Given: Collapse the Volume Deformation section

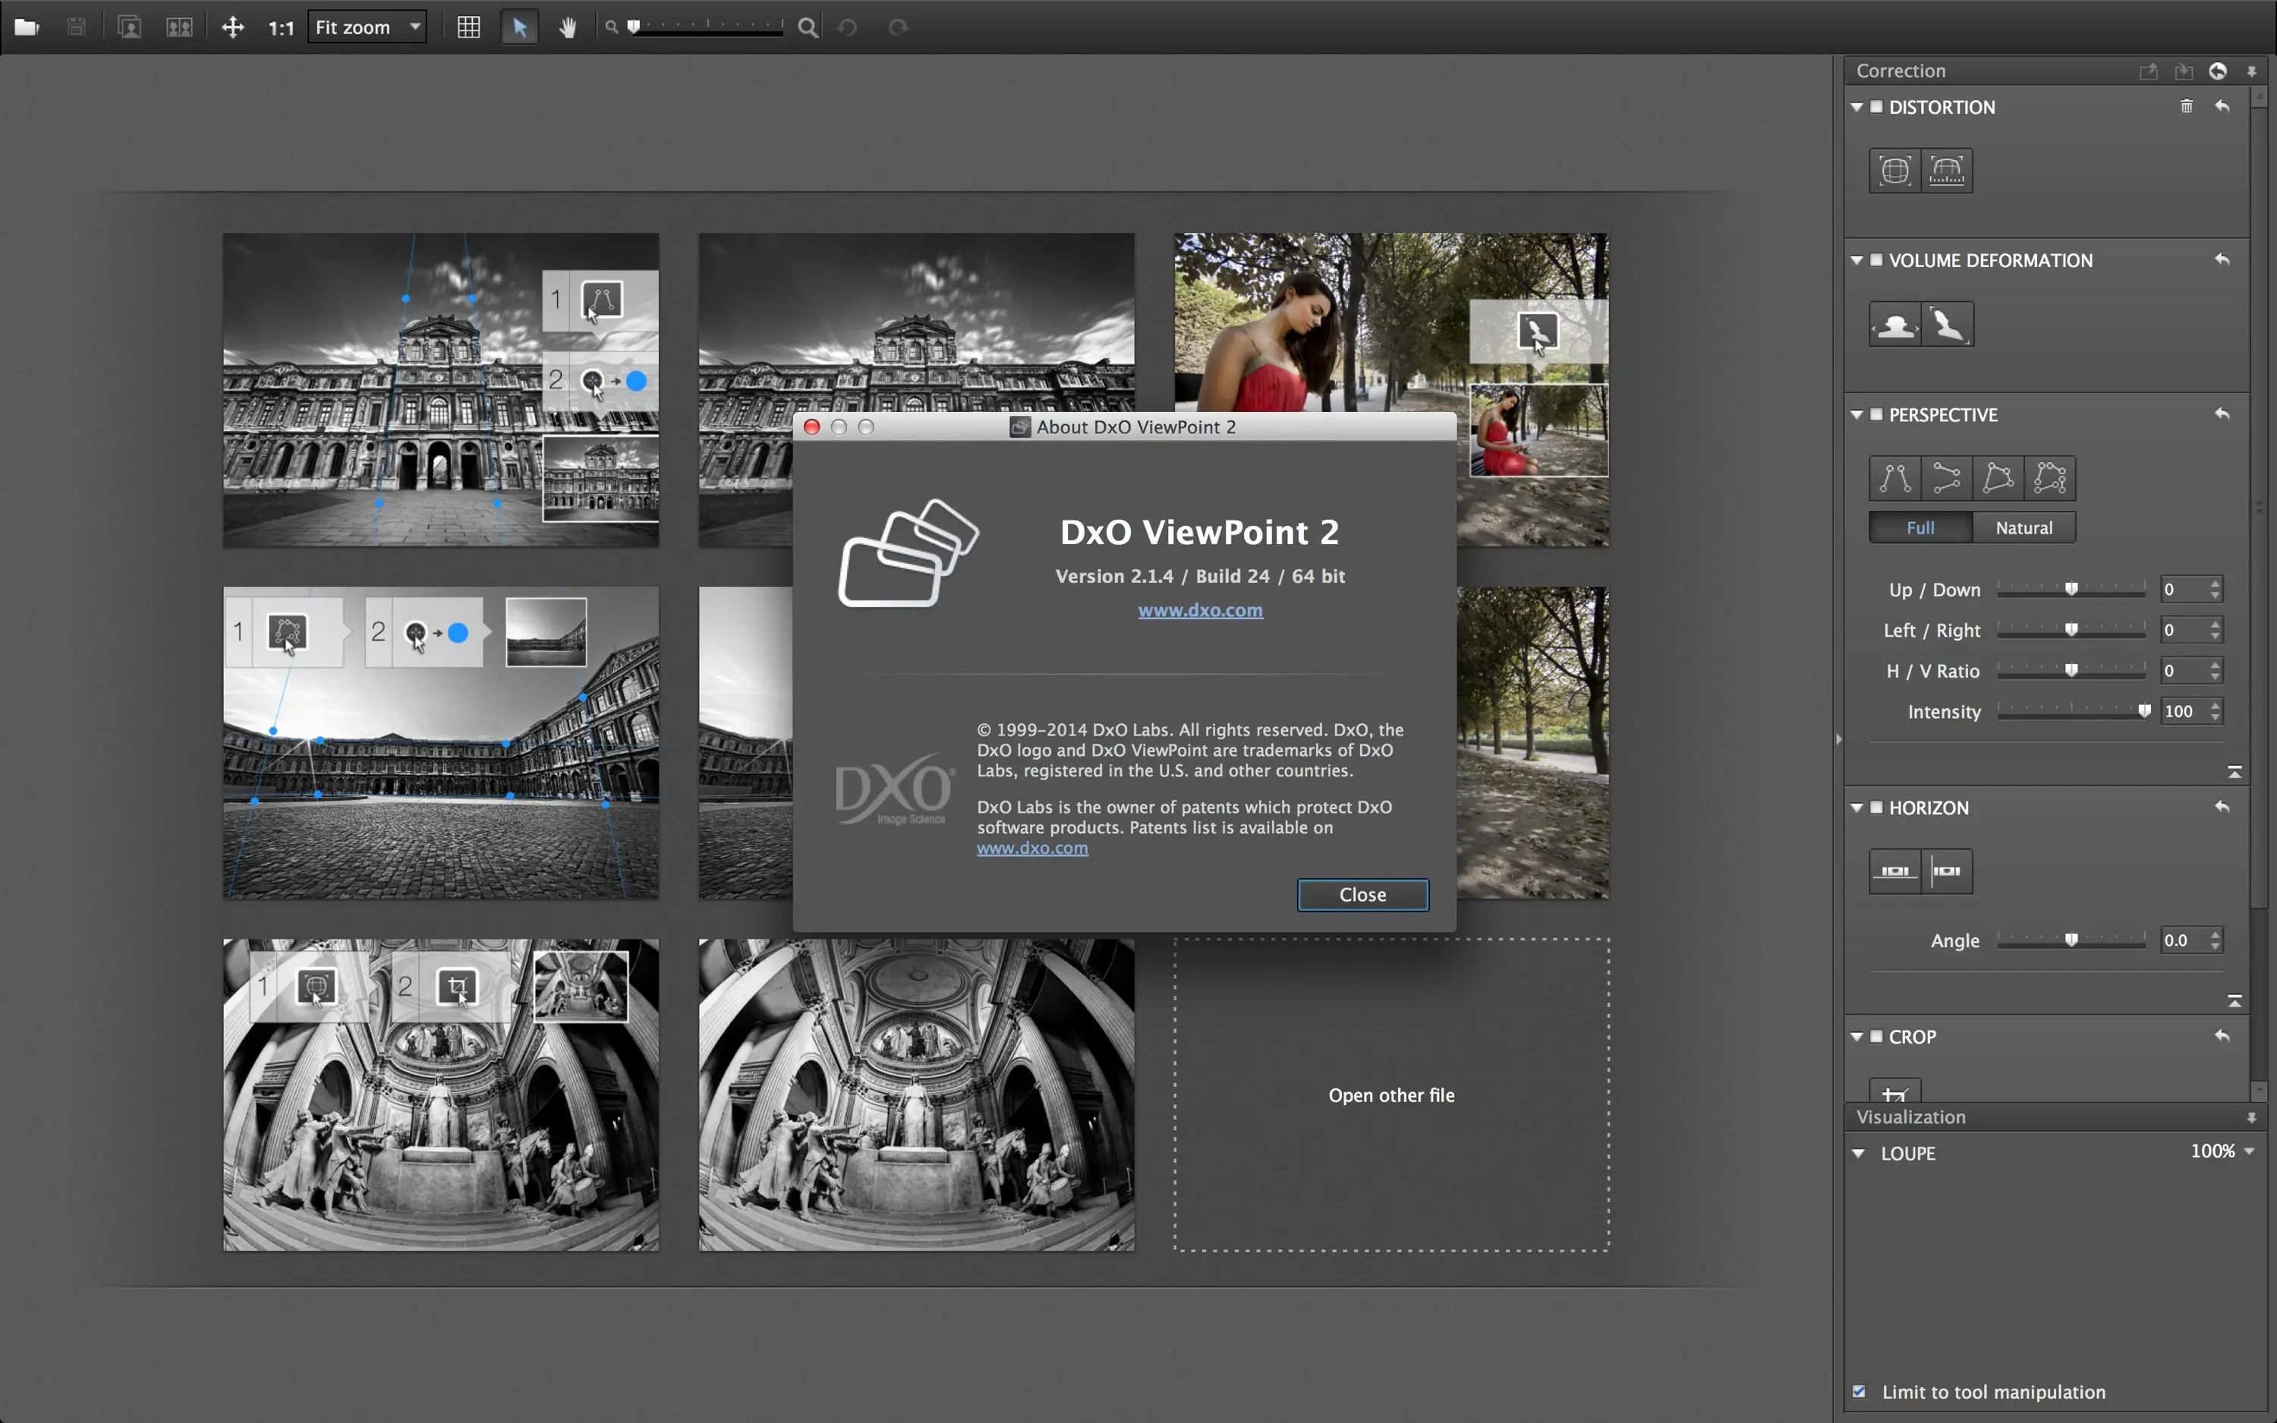Looking at the screenshot, I should coord(1857,260).
